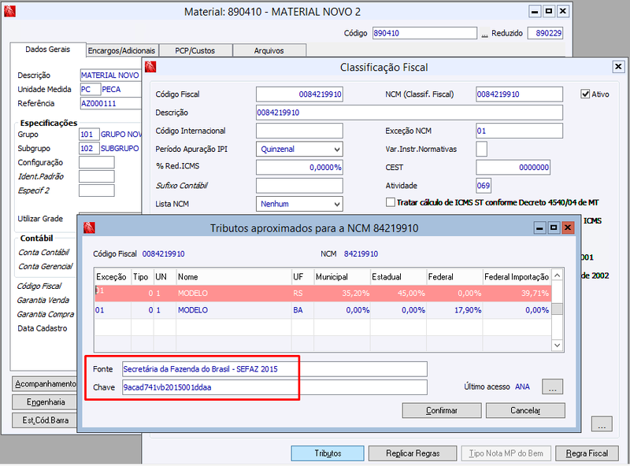Go to the PCP/Custos tab
The height and width of the screenshot is (466, 630).
tap(195, 50)
